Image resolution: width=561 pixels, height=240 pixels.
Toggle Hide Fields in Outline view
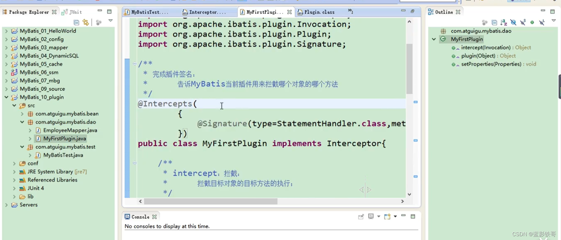pos(513,22)
